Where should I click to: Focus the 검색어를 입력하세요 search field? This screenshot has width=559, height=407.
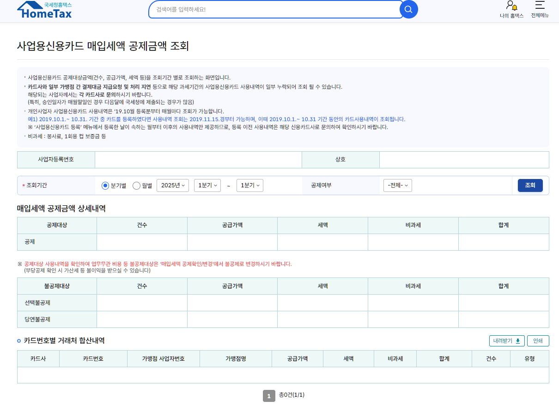275,9
